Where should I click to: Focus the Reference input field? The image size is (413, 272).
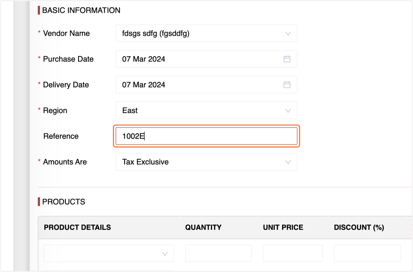[206, 136]
